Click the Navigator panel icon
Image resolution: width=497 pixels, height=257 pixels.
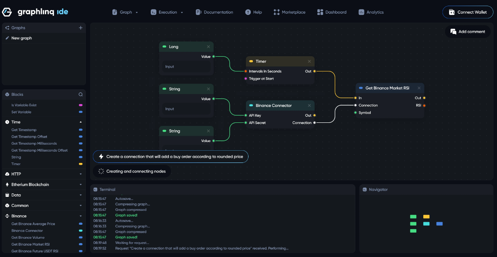pos(364,189)
